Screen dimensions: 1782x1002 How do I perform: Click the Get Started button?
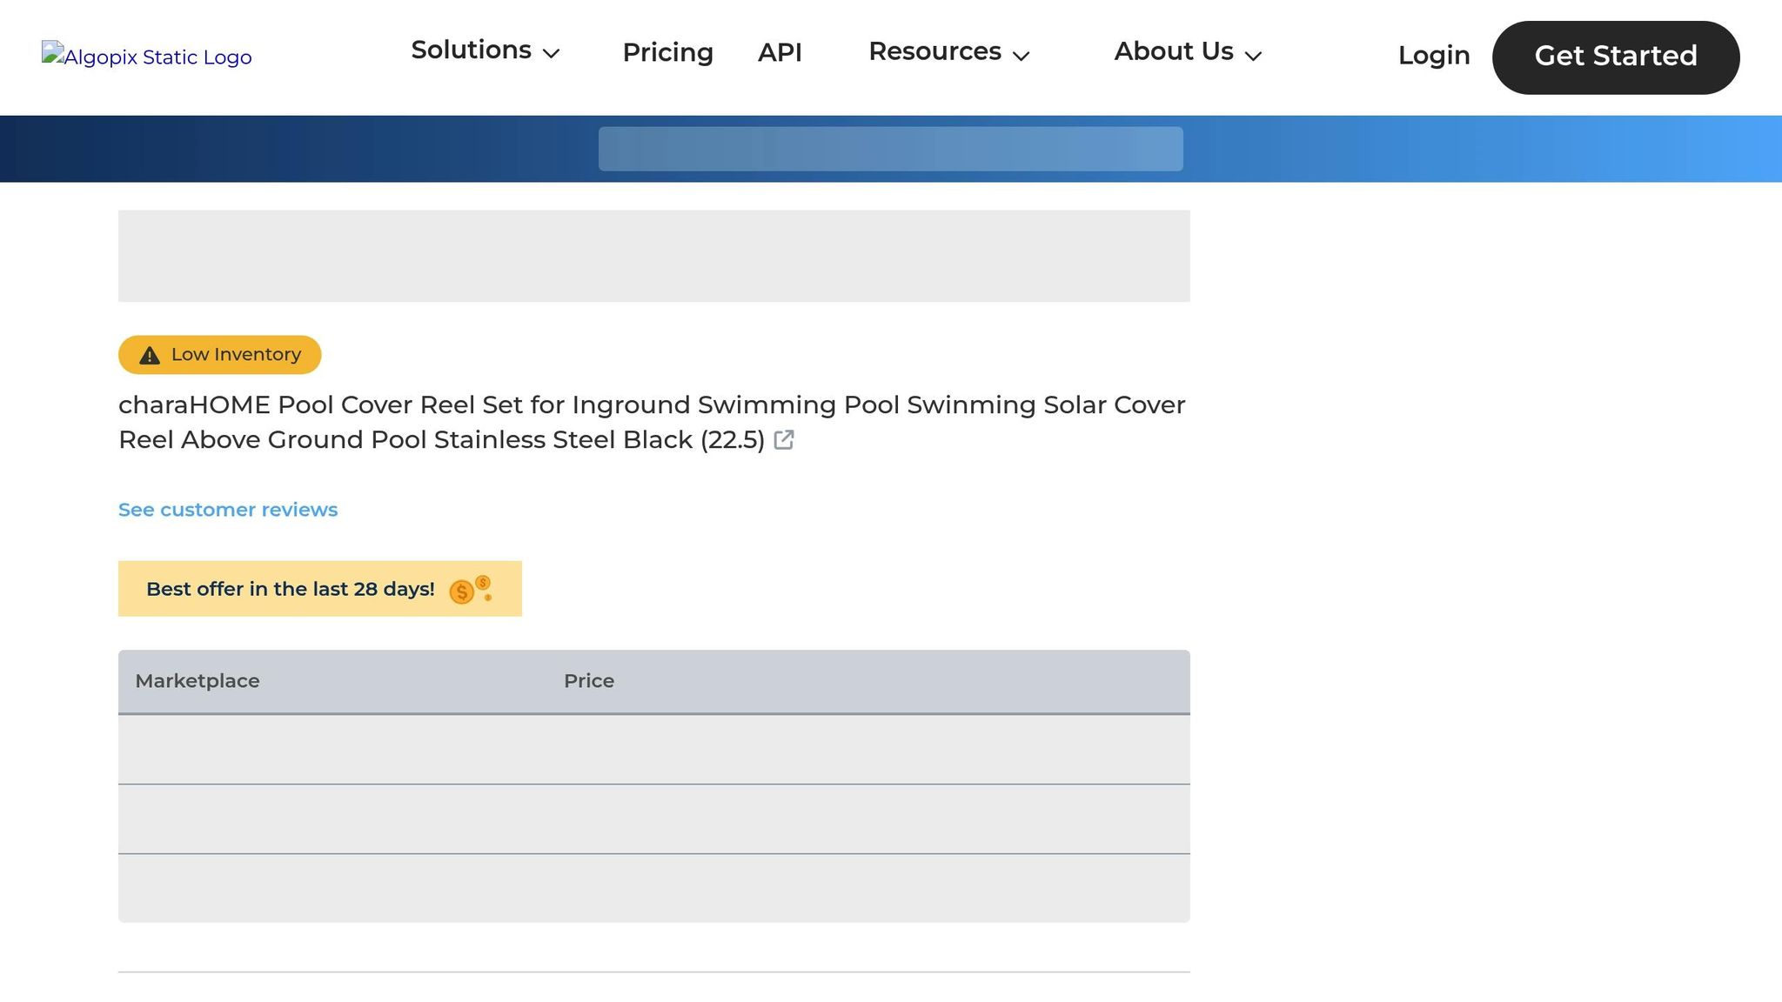coord(1615,57)
